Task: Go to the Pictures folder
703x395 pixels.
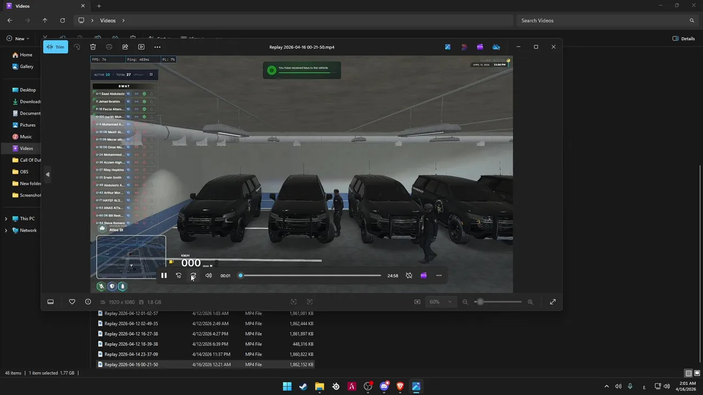Action: (27, 125)
